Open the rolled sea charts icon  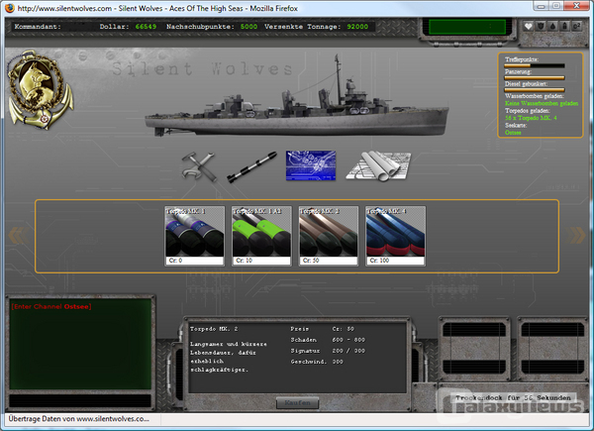tap(378, 166)
